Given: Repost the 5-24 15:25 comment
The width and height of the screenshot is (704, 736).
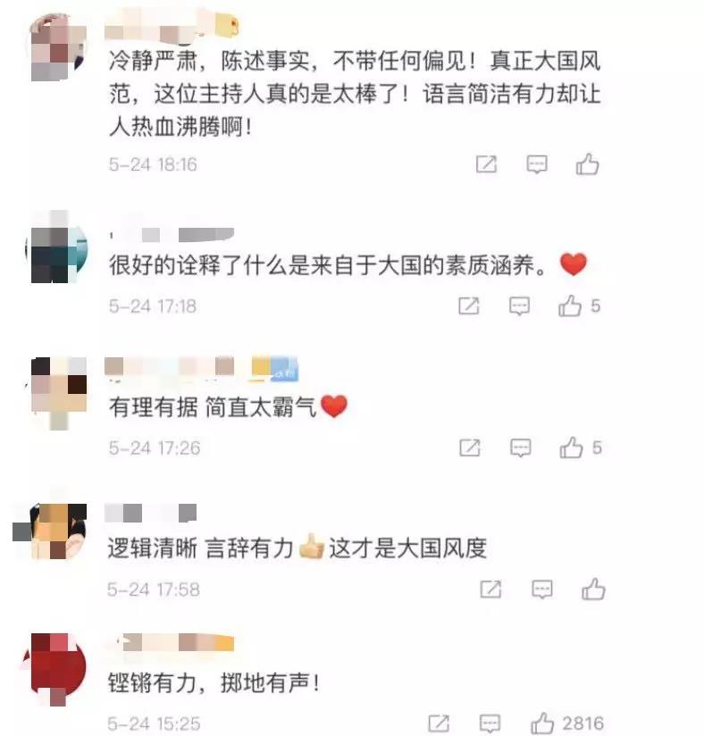Looking at the screenshot, I should (439, 723).
